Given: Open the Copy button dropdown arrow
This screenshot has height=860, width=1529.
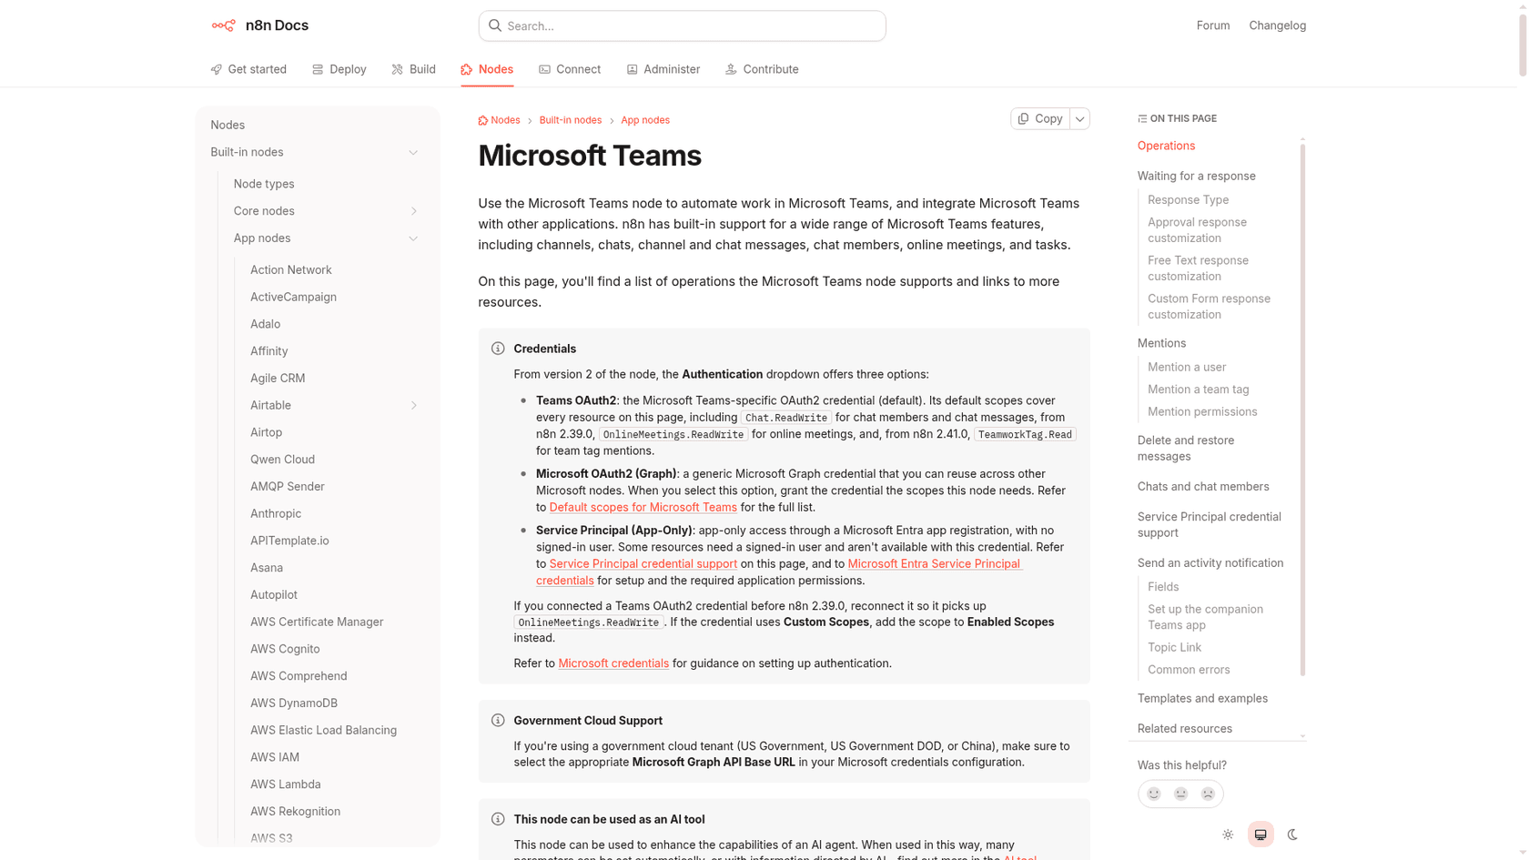Looking at the screenshot, I should (1080, 119).
